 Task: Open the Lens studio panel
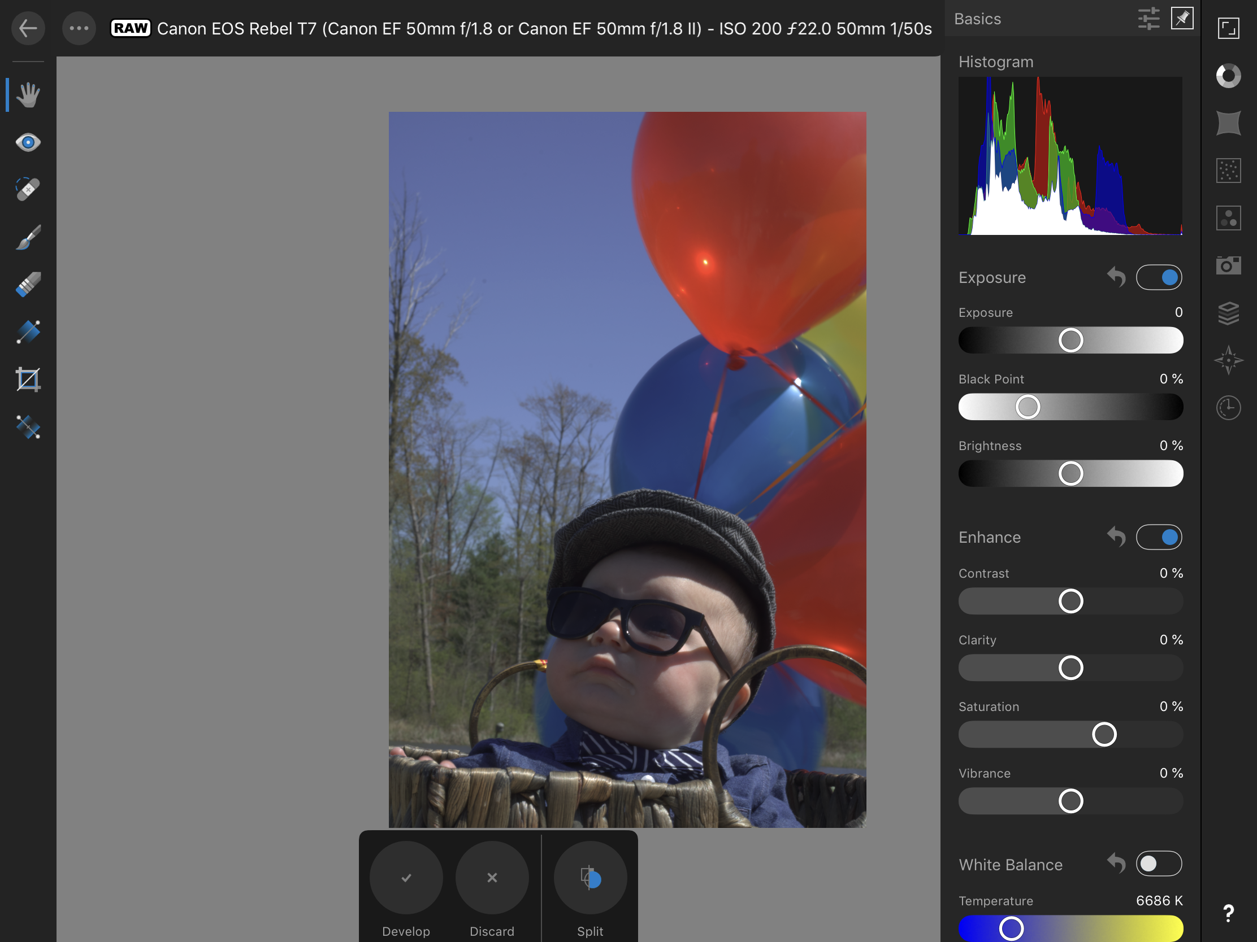click(x=1228, y=123)
